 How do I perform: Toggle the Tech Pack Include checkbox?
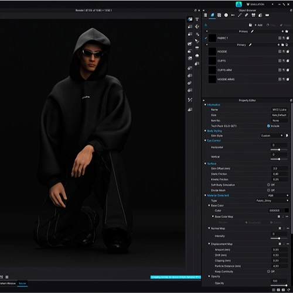click(268, 126)
